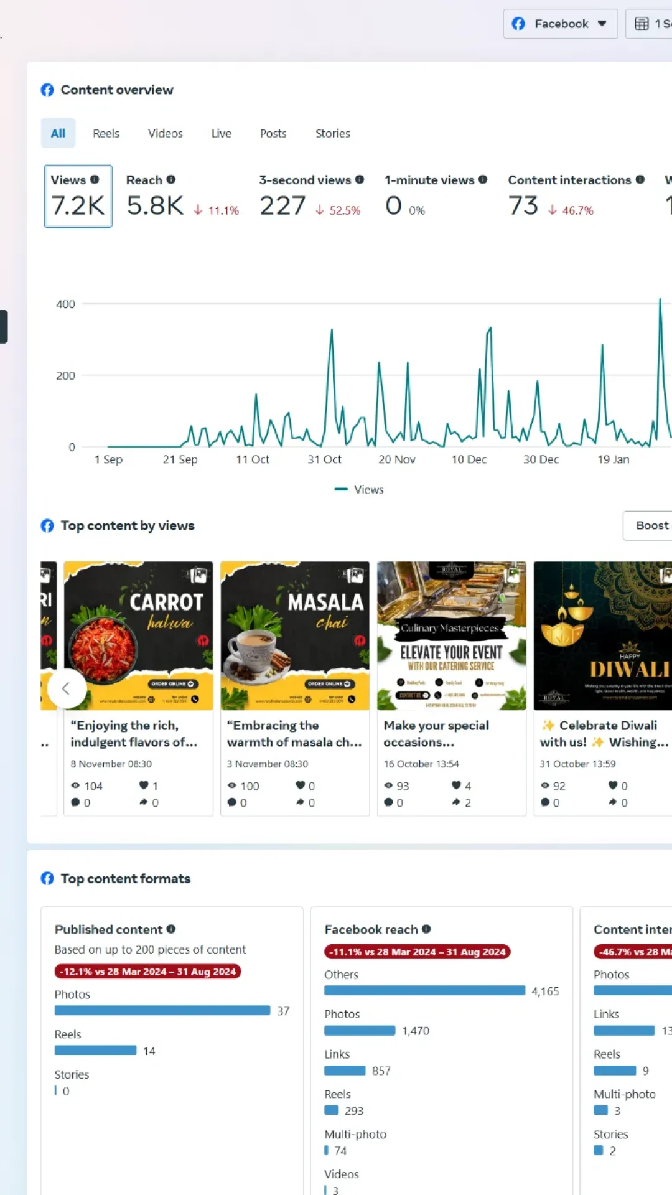Click the views eye icon showing 100
672x1195 pixels.
coord(232,785)
